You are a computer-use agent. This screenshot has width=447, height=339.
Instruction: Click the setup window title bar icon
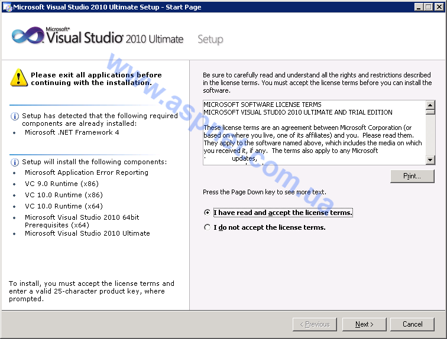[7, 7]
